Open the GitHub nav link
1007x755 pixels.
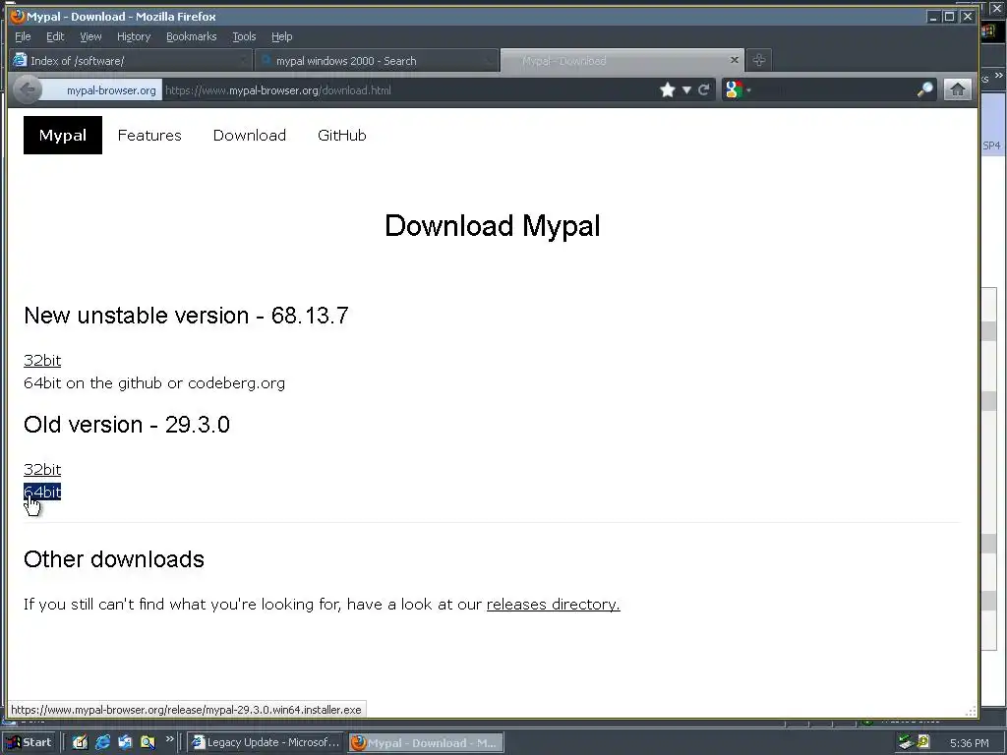coord(341,135)
